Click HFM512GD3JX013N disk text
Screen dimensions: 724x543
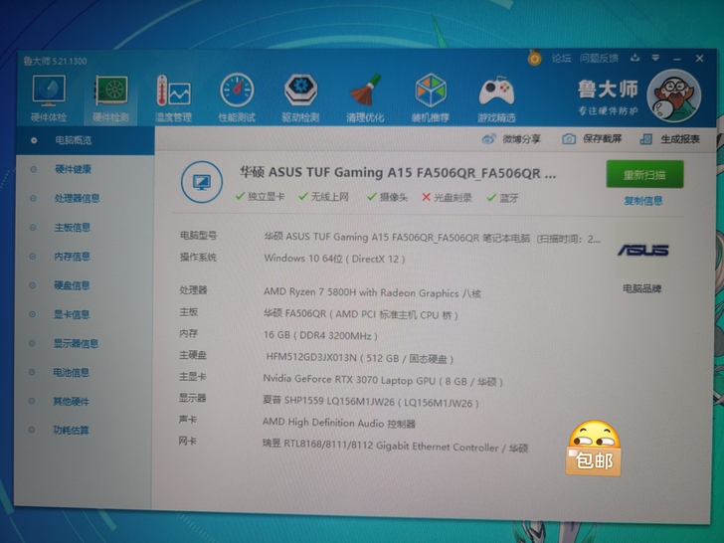[x=360, y=358]
